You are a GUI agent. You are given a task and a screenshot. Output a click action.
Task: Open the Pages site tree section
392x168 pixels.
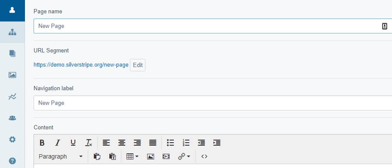coord(12,32)
